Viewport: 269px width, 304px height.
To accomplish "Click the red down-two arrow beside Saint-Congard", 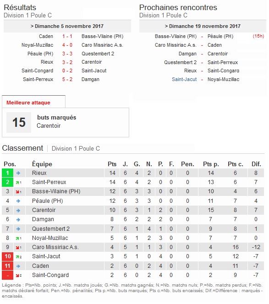I will [x=19, y=276].
